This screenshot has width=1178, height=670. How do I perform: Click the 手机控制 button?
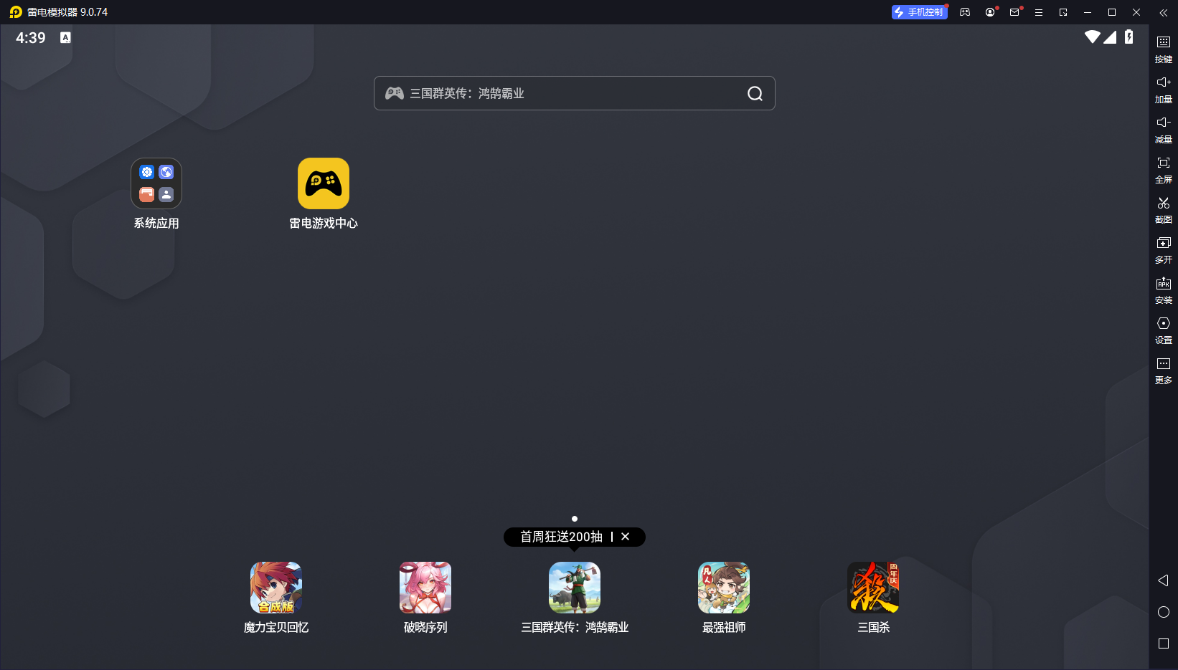[x=919, y=12]
